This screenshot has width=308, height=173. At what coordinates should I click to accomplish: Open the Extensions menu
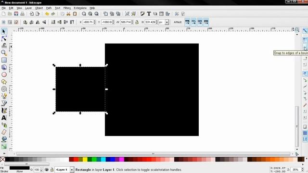[80, 8]
